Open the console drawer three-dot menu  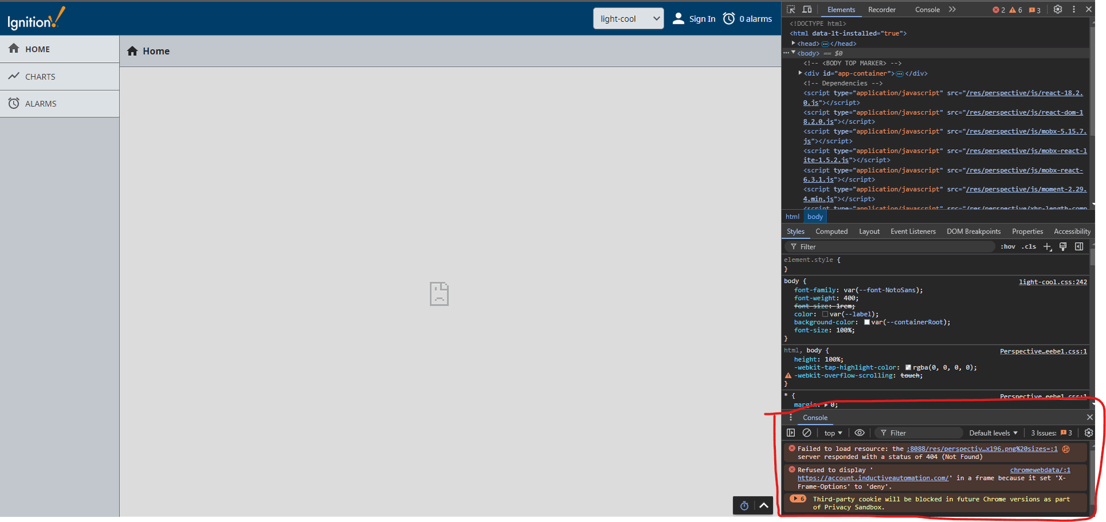[790, 418]
